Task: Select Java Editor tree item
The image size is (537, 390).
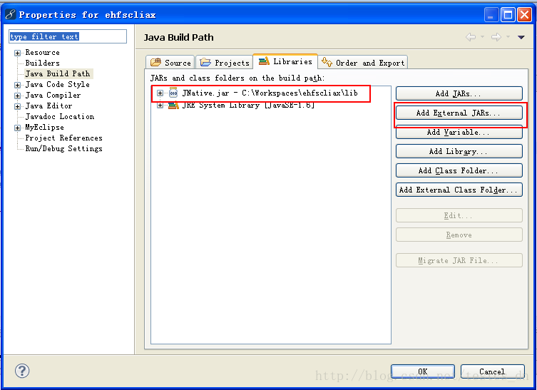Action: pyautogui.click(x=48, y=106)
